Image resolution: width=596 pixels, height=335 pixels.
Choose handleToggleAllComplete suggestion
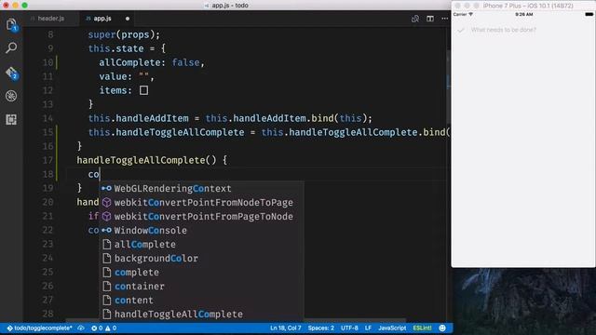[x=201, y=315]
